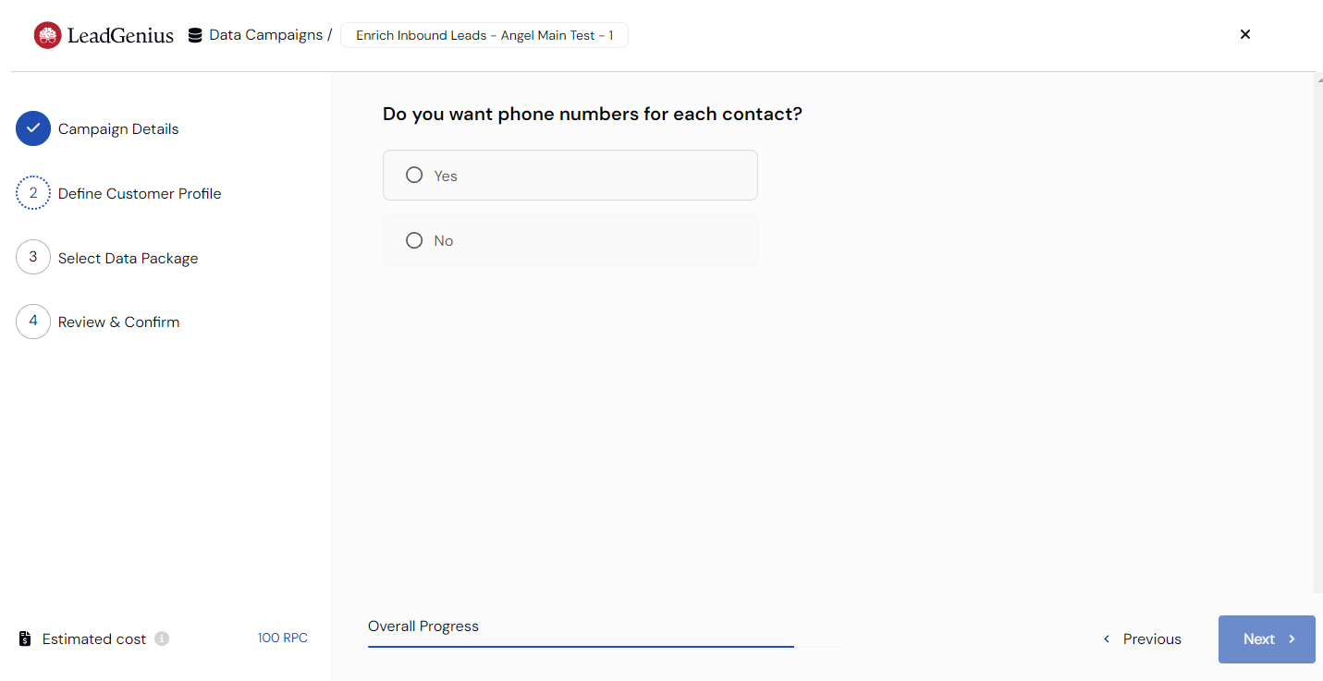The width and height of the screenshot is (1323, 681).
Task: Open the Campaign Details step
Action: 118,128
